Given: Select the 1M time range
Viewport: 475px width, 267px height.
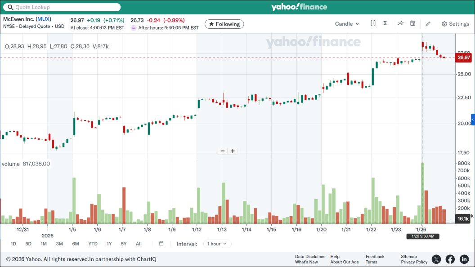Looking at the screenshot, I should (x=44, y=244).
